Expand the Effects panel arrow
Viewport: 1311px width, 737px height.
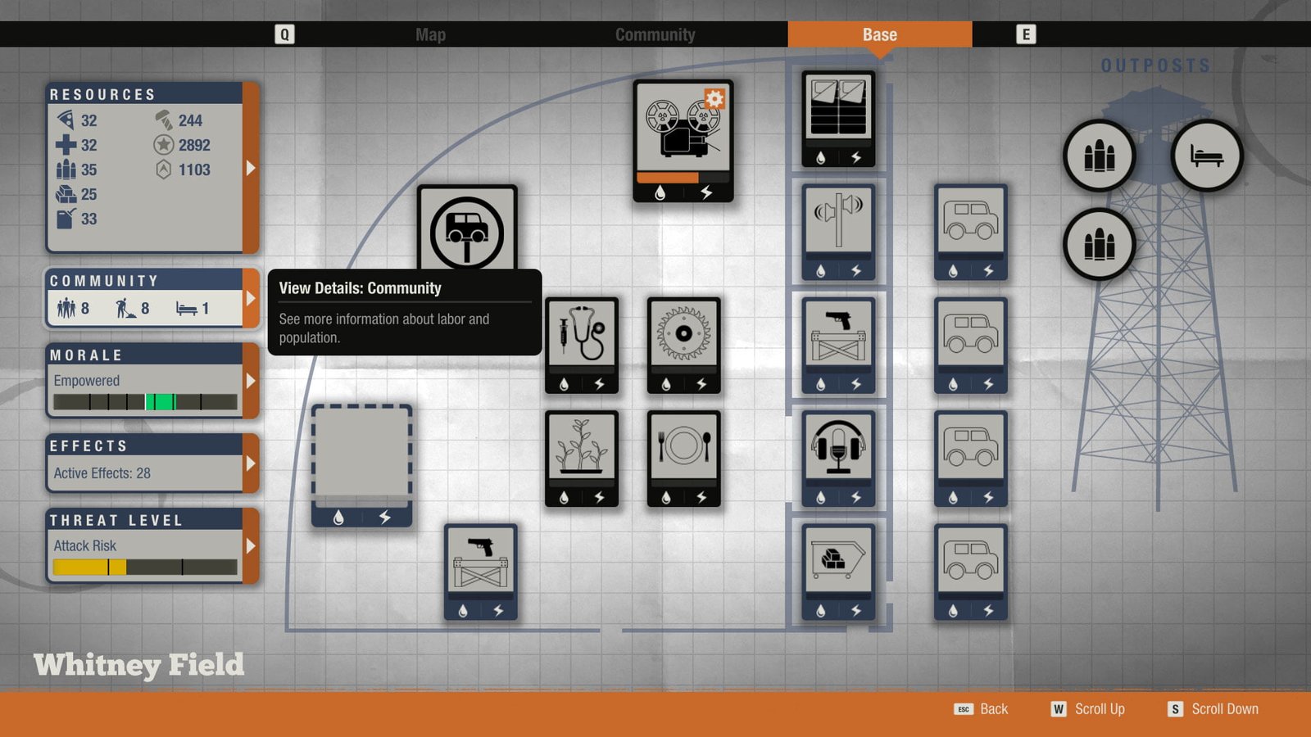click(251, 463)
